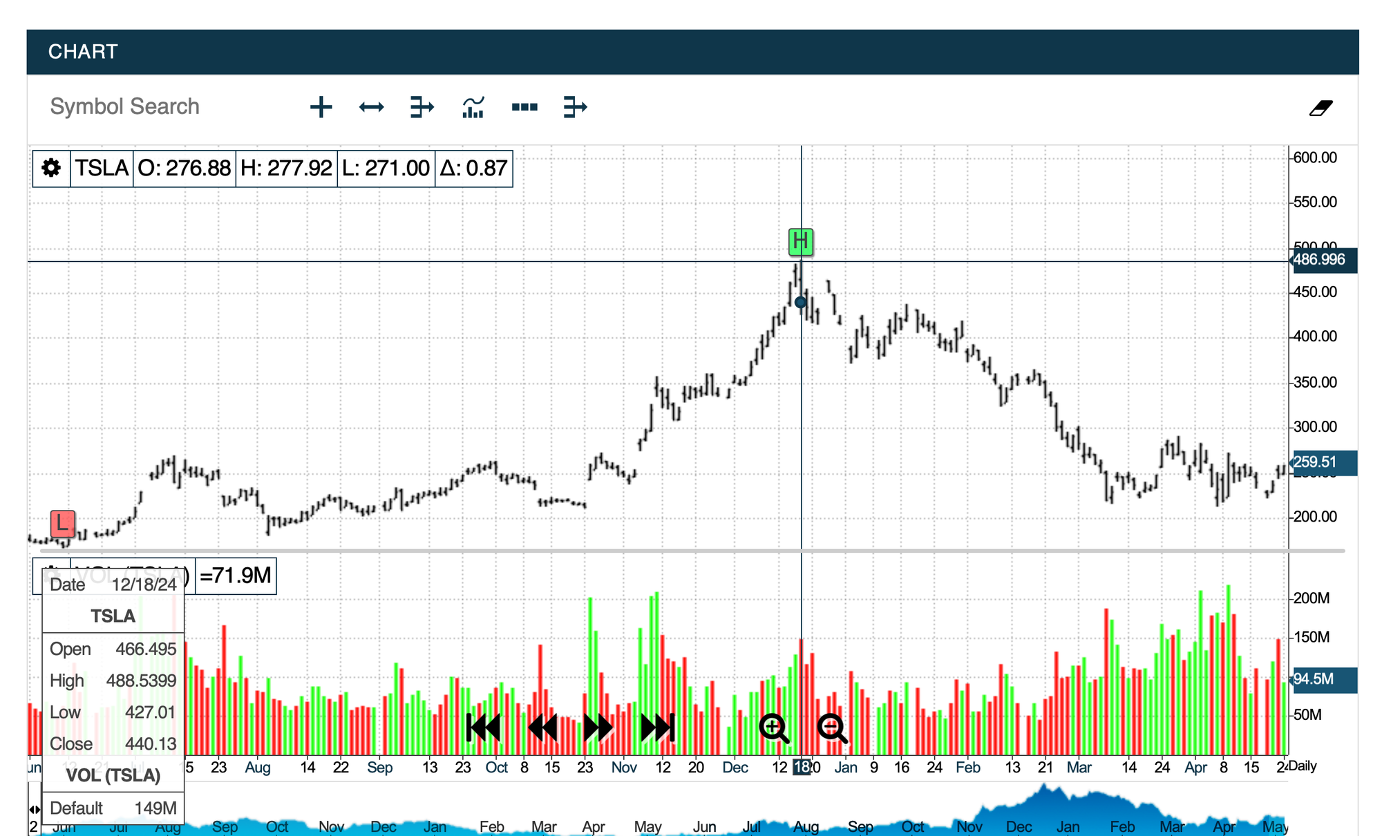1382x836 pixels.
Task: Open TSLA series settings gear
Action: (51, 168)
